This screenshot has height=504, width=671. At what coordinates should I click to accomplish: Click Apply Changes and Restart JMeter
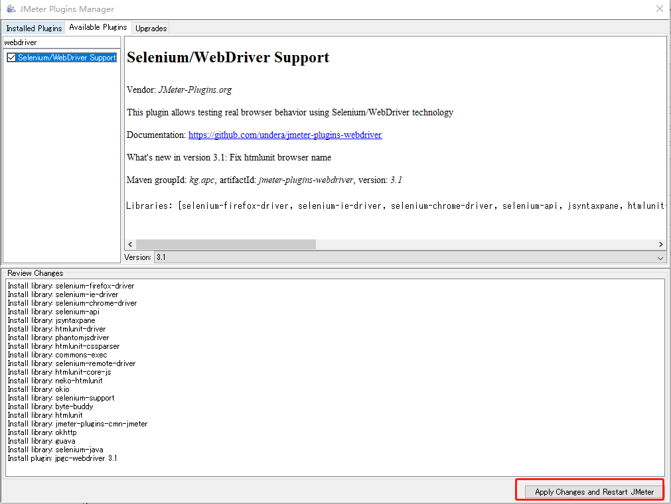pyautogui.click(x=589, y=490)
